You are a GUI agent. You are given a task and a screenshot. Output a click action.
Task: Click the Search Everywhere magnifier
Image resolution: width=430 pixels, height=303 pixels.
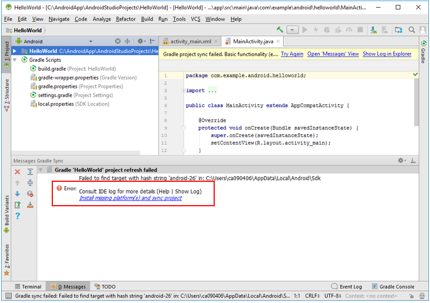click(411, 29)
